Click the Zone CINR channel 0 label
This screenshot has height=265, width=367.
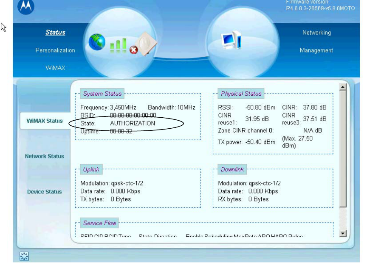246,131
